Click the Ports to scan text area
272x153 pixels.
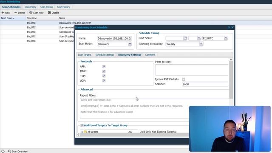(x=192, y=70)
